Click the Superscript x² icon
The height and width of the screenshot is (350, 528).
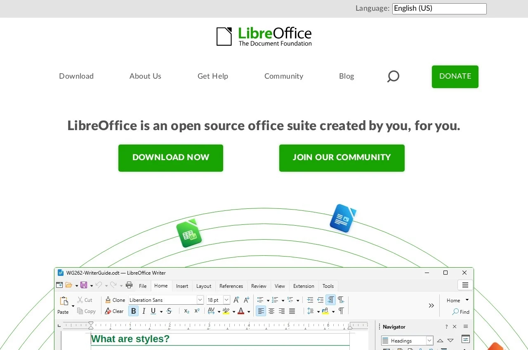tap(197, 311)
